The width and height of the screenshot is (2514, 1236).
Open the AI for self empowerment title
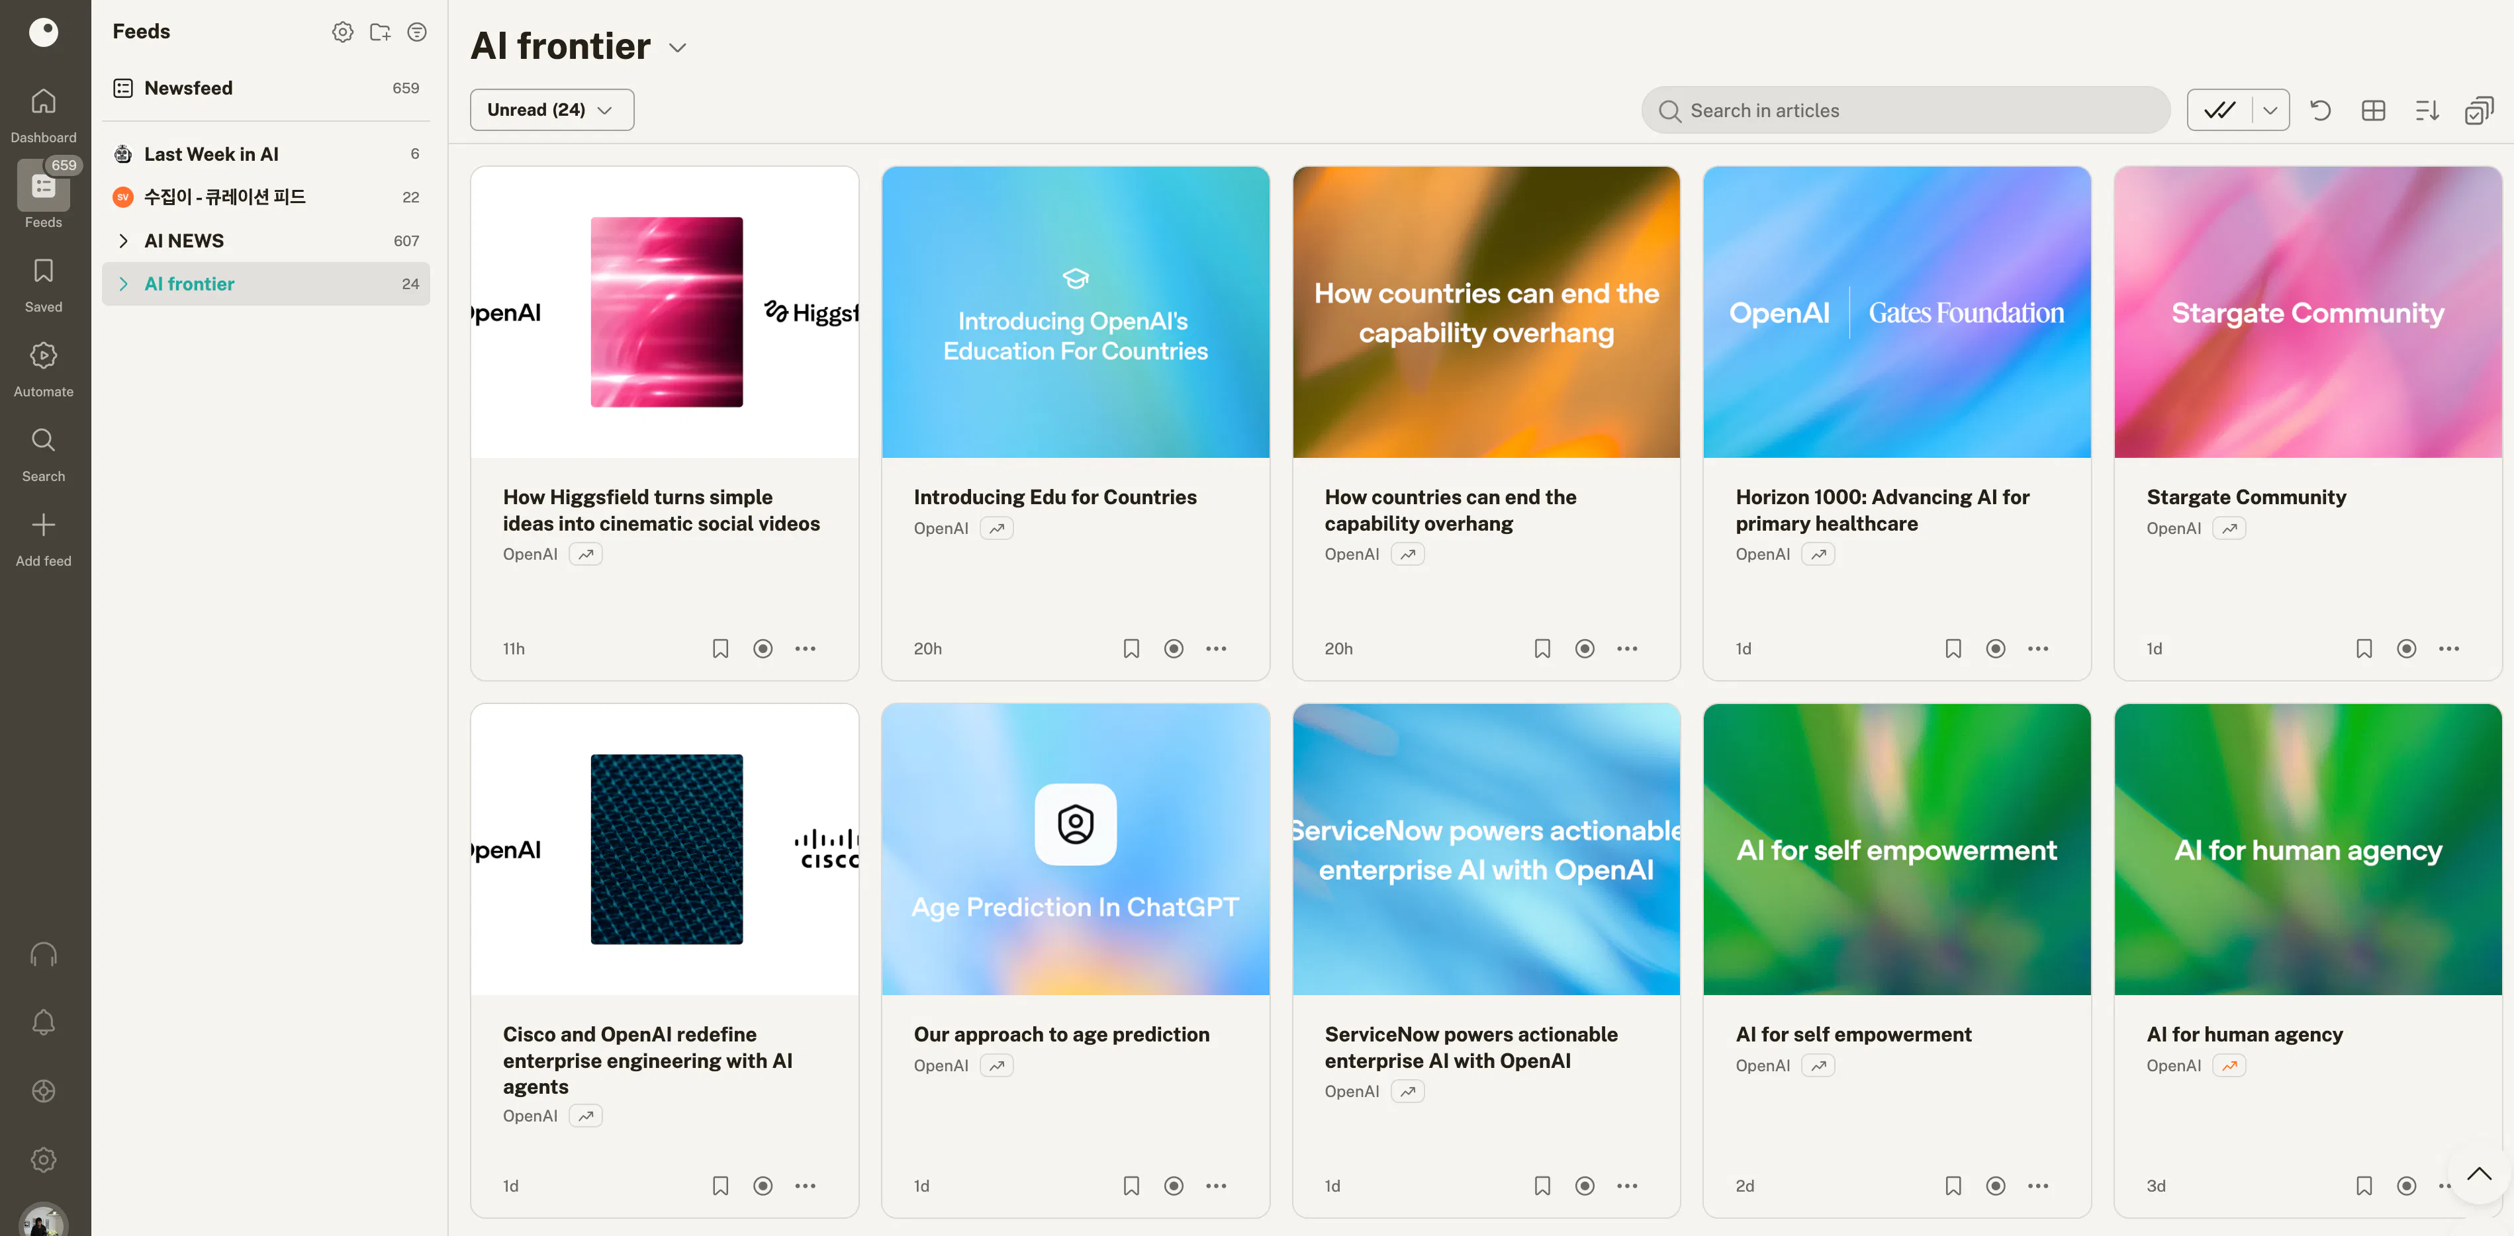click(1853, 1034)
